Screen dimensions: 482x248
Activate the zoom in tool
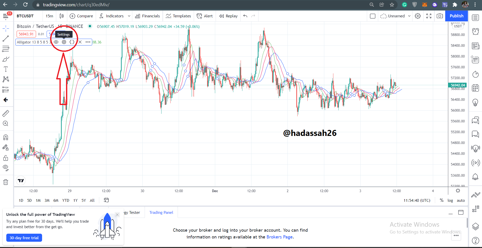tap(6, 123)
